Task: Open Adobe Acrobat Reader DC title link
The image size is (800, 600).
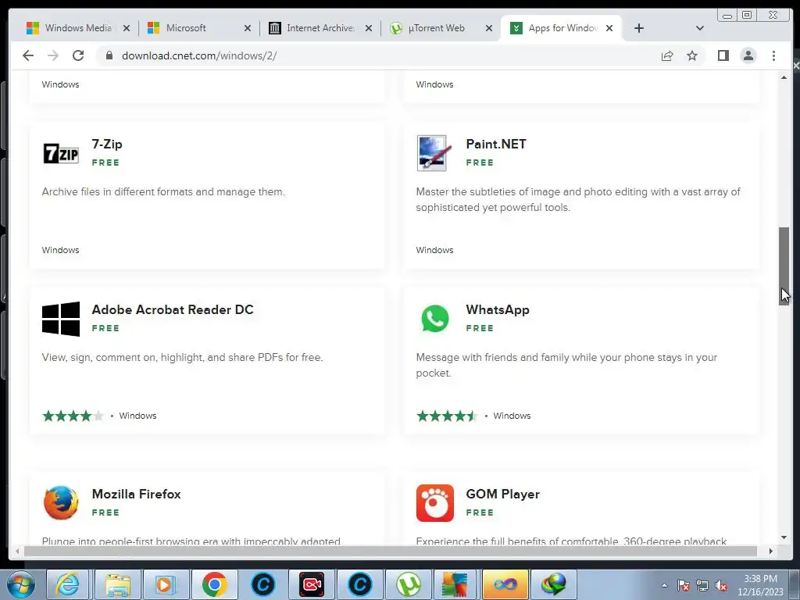Action: 173,309
